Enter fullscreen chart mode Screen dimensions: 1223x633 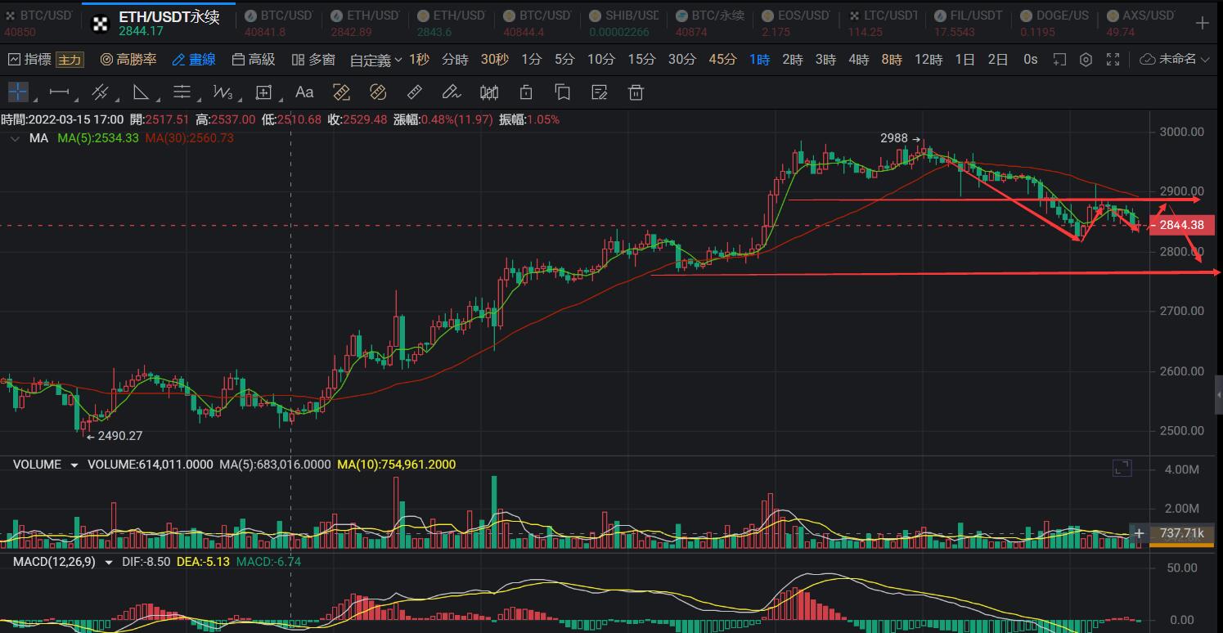click(x=1113, y=60)
